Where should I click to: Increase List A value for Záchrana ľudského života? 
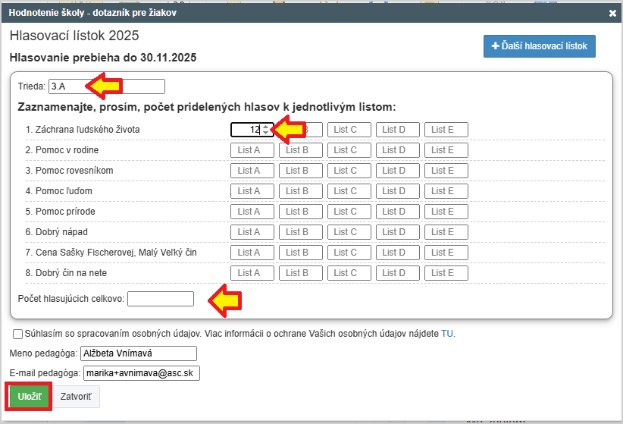click(x=265, y=127)
